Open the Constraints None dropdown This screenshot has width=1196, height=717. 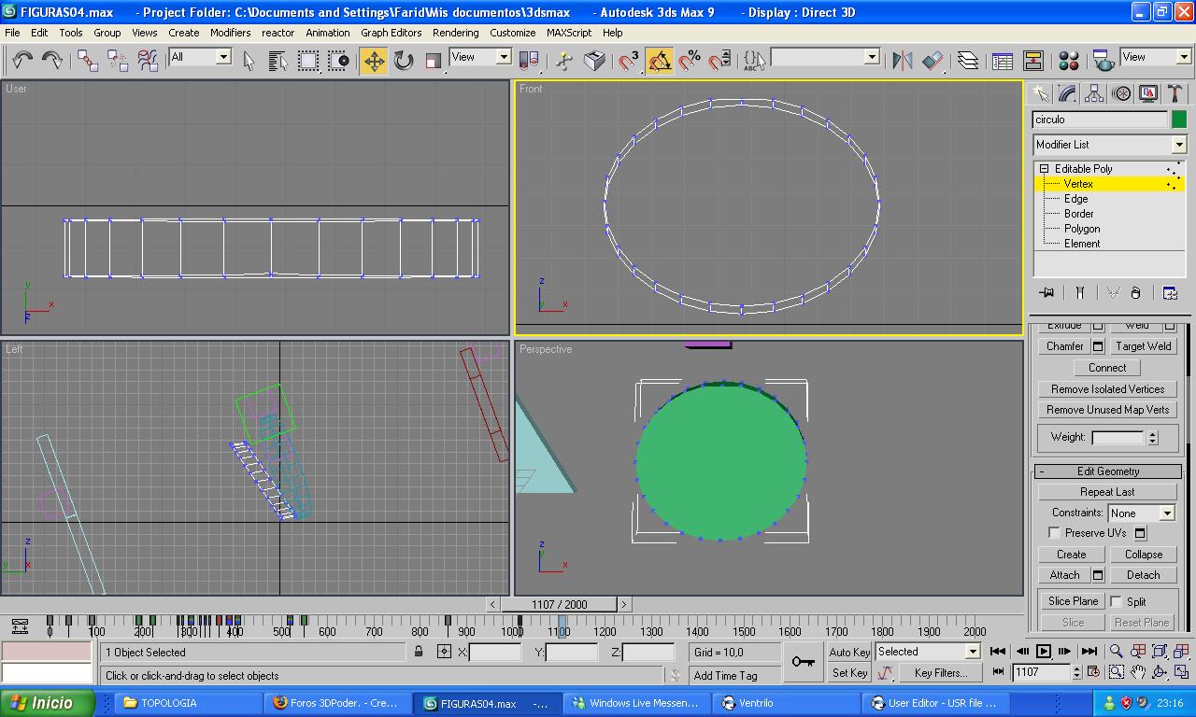[x=1141, y=513]
